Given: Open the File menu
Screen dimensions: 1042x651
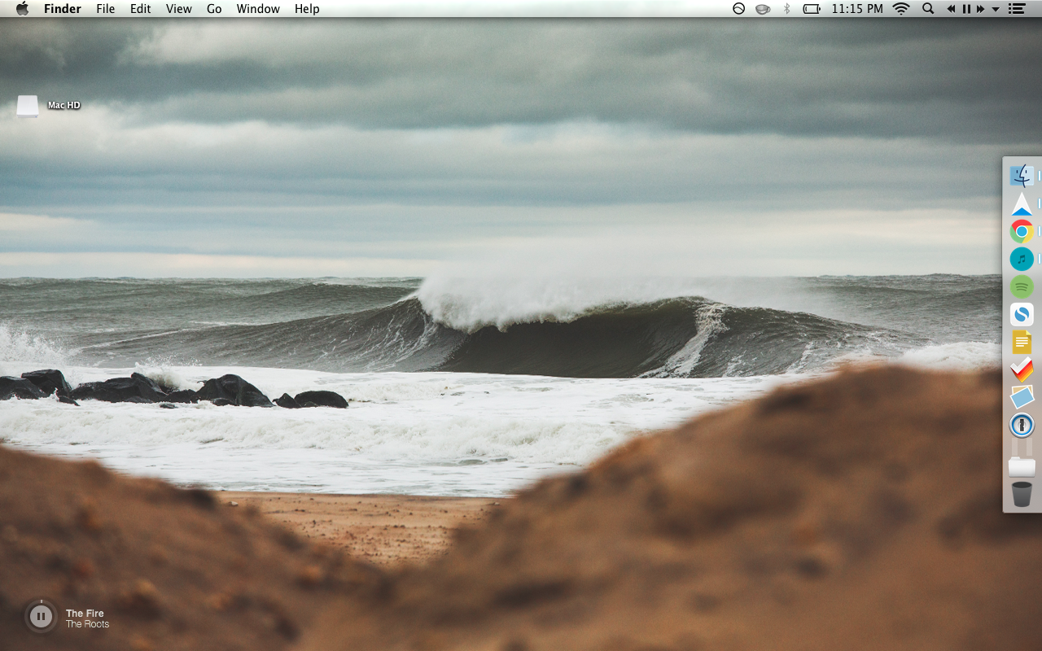Looking at the screenshot, I should [x=105, y=9].
